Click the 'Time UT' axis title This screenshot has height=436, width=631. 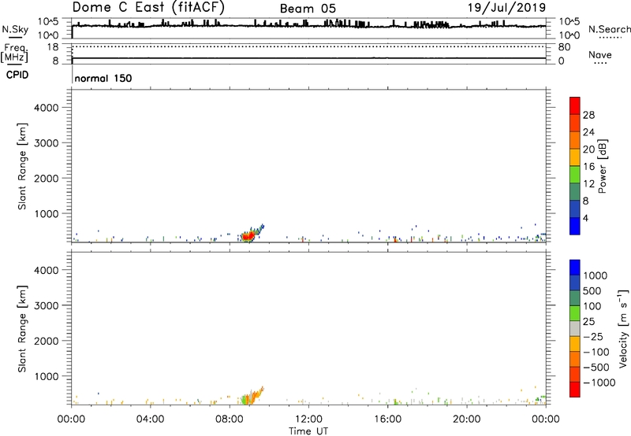point(308,431)
